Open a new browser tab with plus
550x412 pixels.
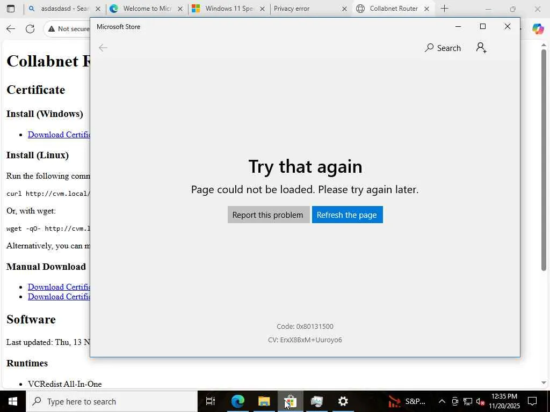point(444,9)
